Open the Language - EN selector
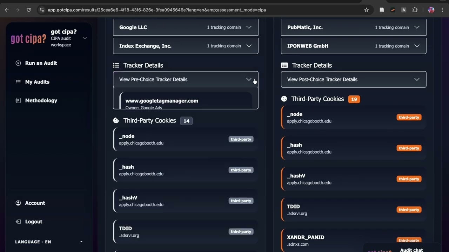449x252 pixels. [x=49, y=242]
